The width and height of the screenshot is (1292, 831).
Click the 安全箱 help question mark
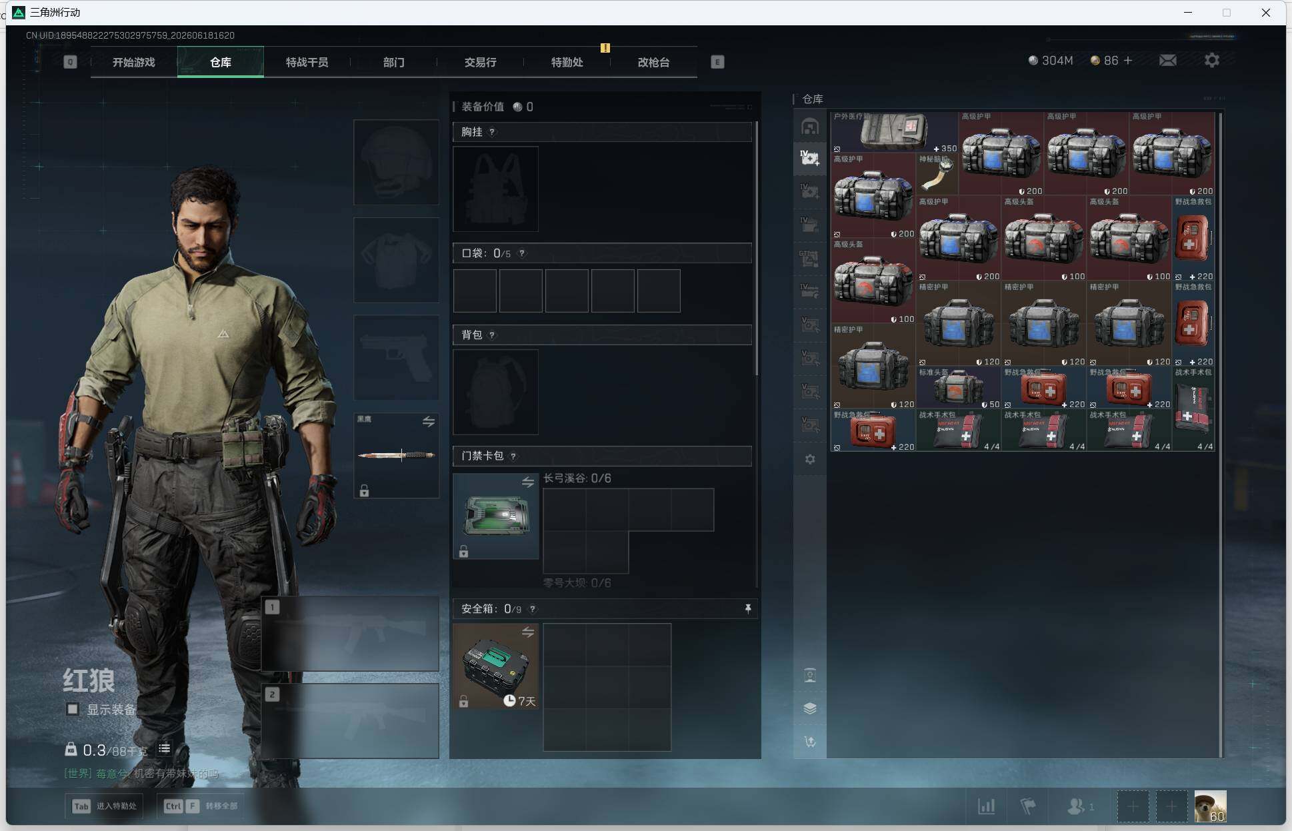[532, 609]
